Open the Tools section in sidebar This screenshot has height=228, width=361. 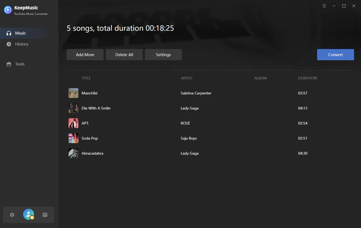click(29, 64)
